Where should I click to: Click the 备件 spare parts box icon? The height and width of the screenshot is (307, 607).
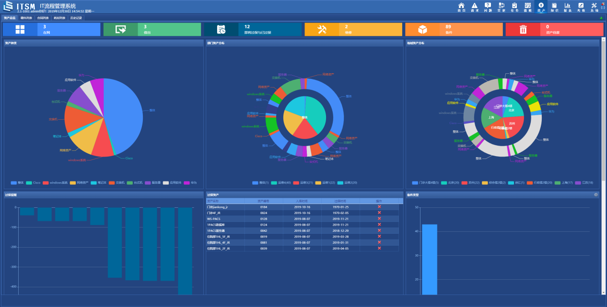click(422, 29)
